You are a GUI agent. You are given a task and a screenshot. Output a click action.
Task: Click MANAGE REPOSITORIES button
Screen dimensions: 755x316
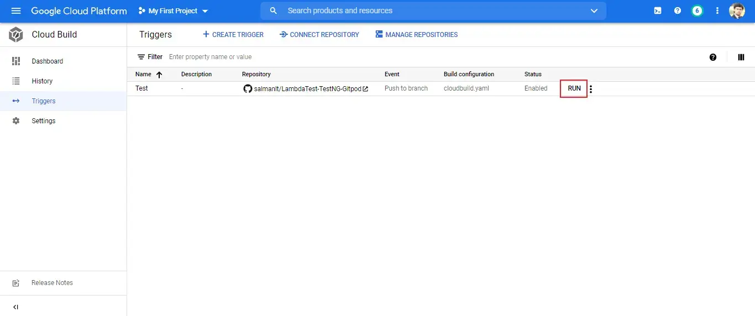coord(417,34)
